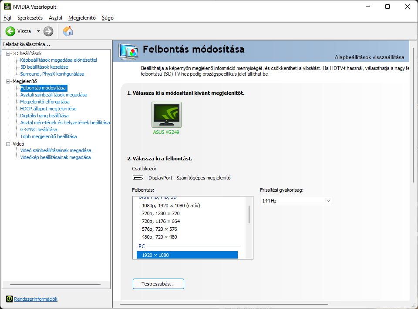Click the green Vissza back arrow icon
This screenshot has width=418, height=309.
pos(10,31)
